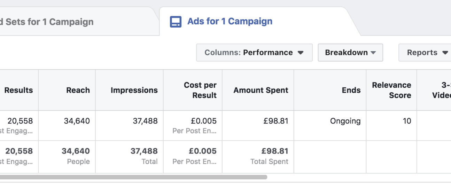
Task: Sort by Relevance Score header
Action: point(391,90)
